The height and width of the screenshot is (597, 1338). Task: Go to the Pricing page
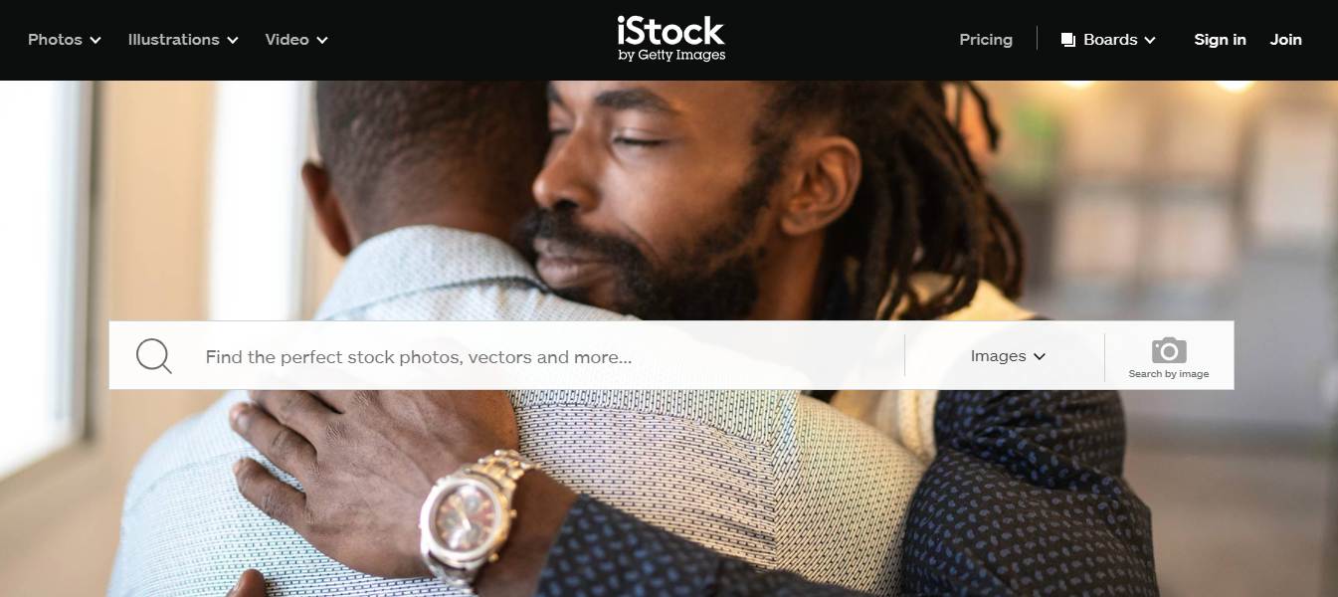coord(986,40)
